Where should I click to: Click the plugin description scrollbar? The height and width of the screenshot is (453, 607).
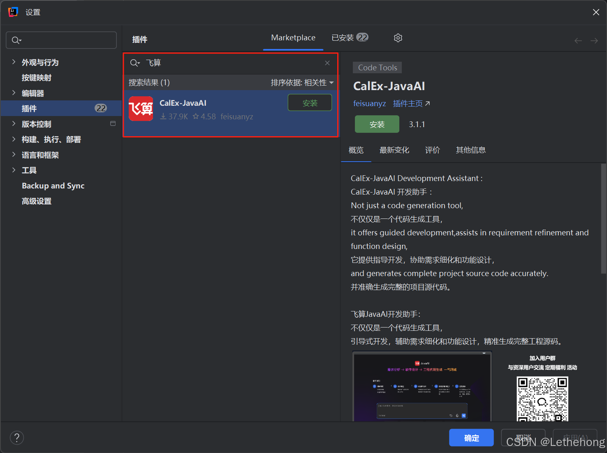click(x=603, y=218)
